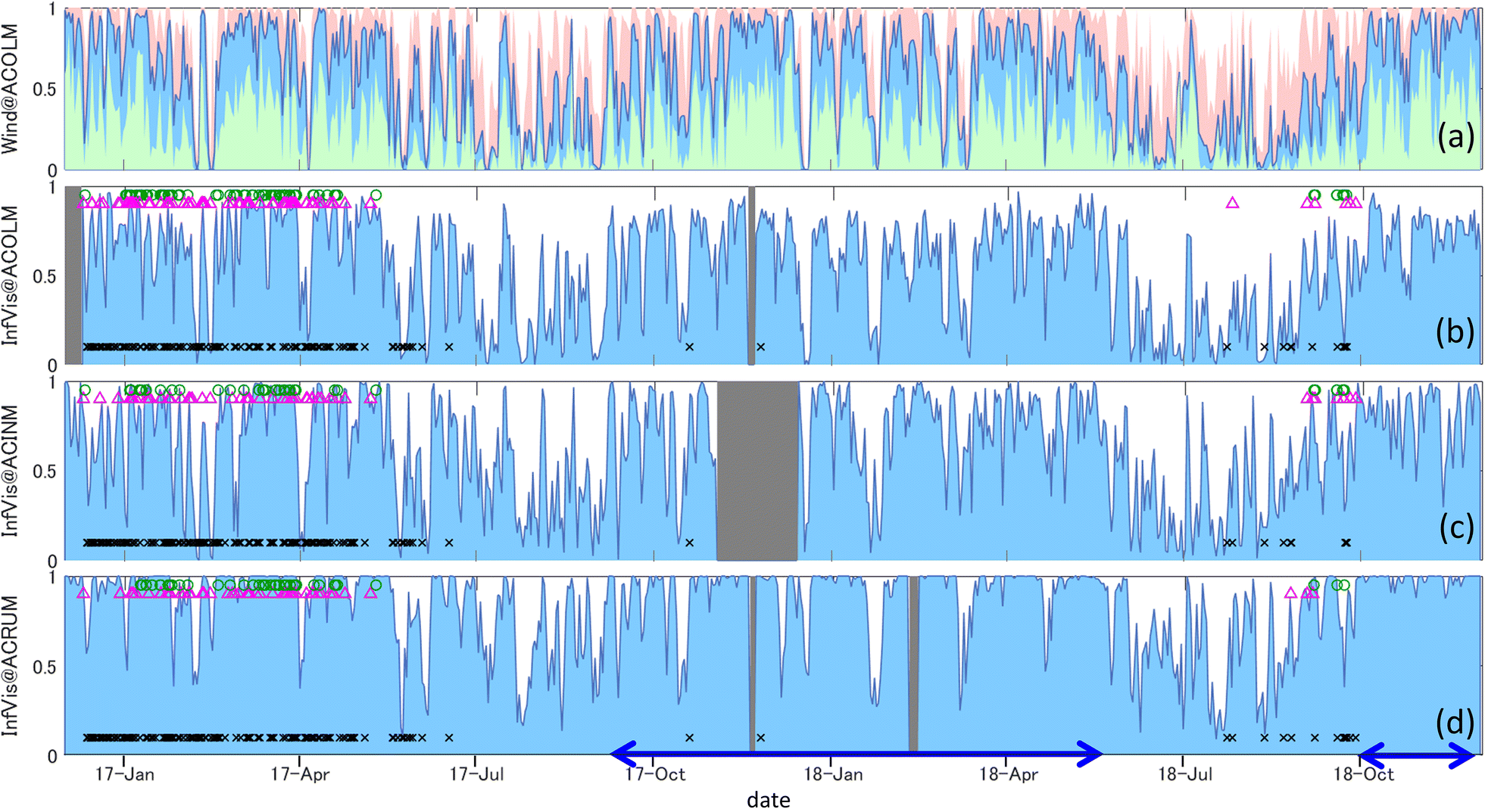Click the '18-Oct' tick label
Viewport: 1485px width, 809px height.
[x=1363, y=774]
